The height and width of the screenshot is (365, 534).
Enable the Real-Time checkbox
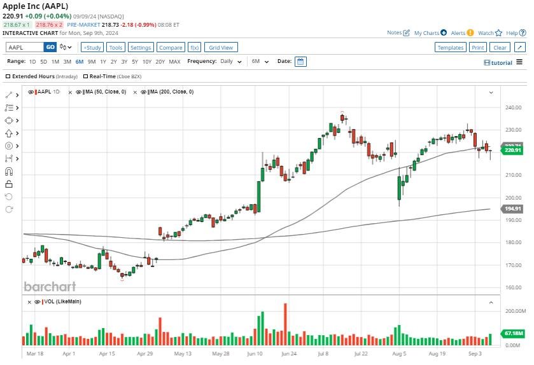[x=85, y=76]
